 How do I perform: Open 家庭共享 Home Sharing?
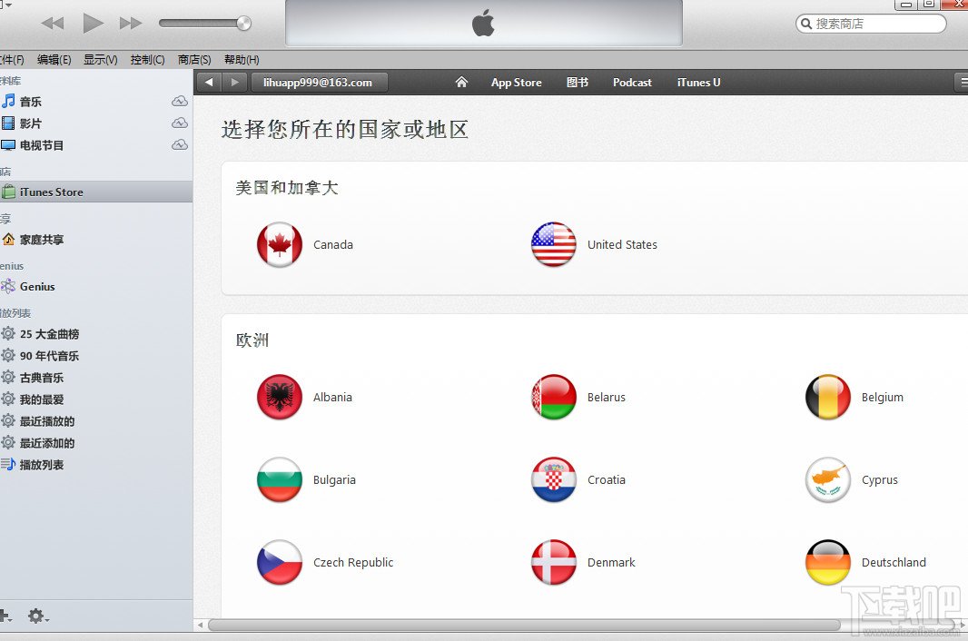click(44, 239)
